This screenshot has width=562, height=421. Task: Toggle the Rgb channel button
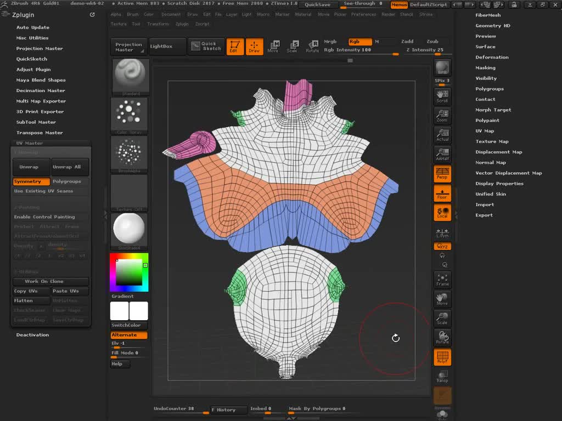(x=360, y=42)
